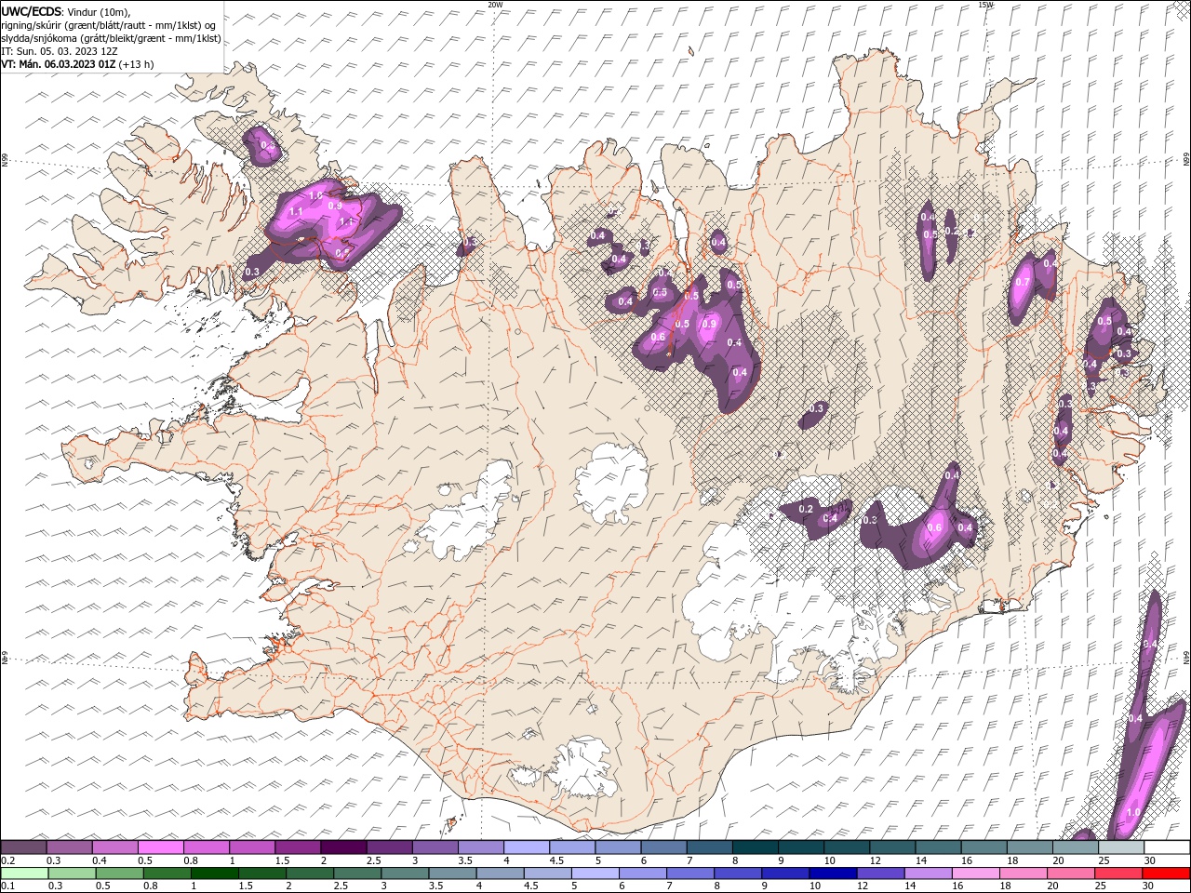Click the 1.0 value in the offshore southeast band
1191x893 pixels.
[x=1133, y=812]
